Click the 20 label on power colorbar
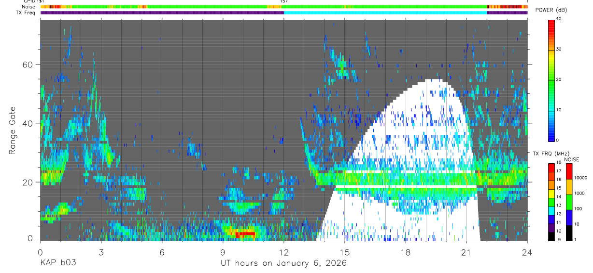Screen dimensions: 593x273 pos(559,79)
